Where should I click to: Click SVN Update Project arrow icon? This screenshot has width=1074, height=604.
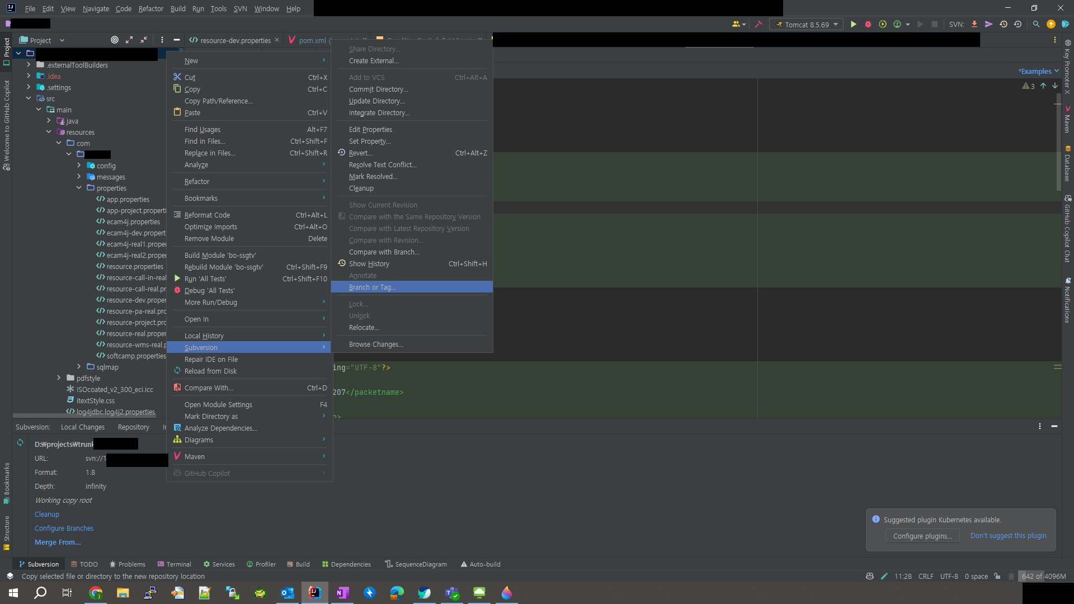pos(974,24)
